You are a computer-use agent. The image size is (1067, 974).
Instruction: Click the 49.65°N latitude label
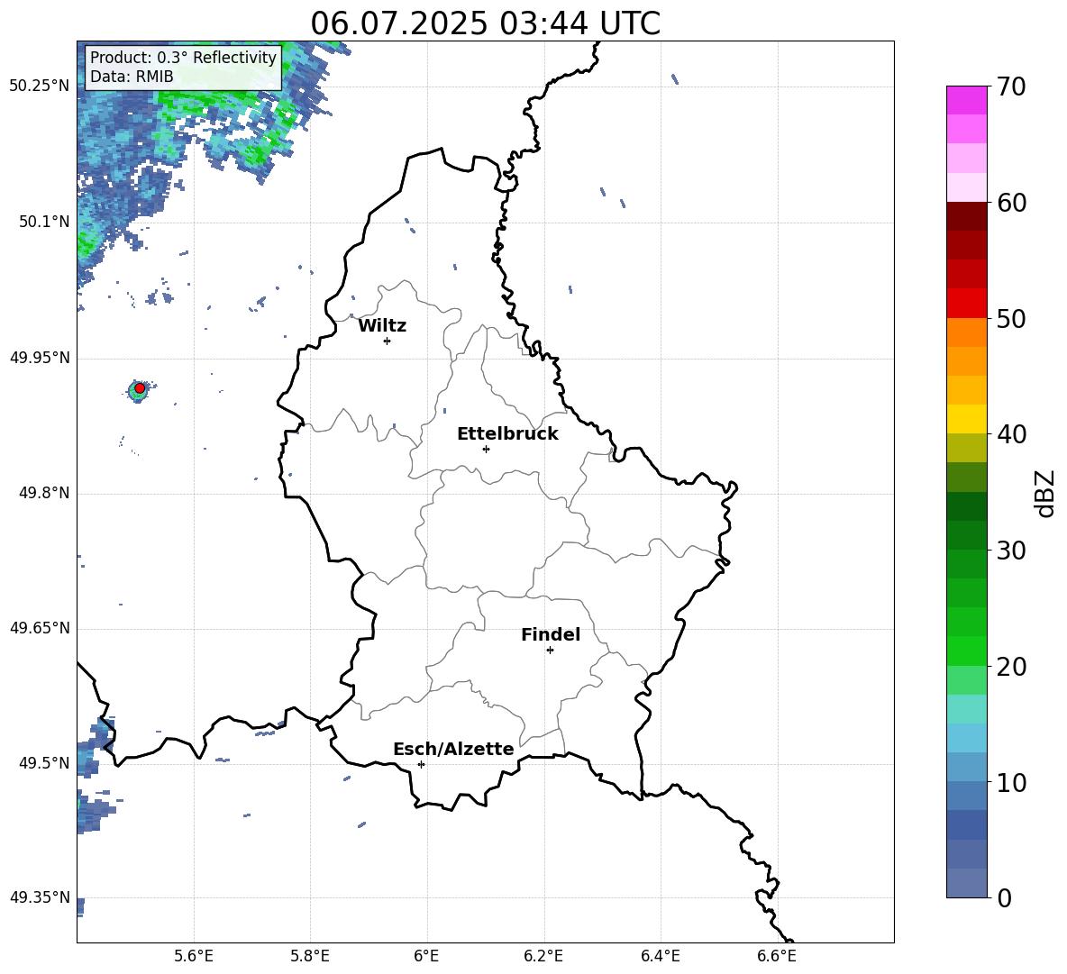pos(39,627)
